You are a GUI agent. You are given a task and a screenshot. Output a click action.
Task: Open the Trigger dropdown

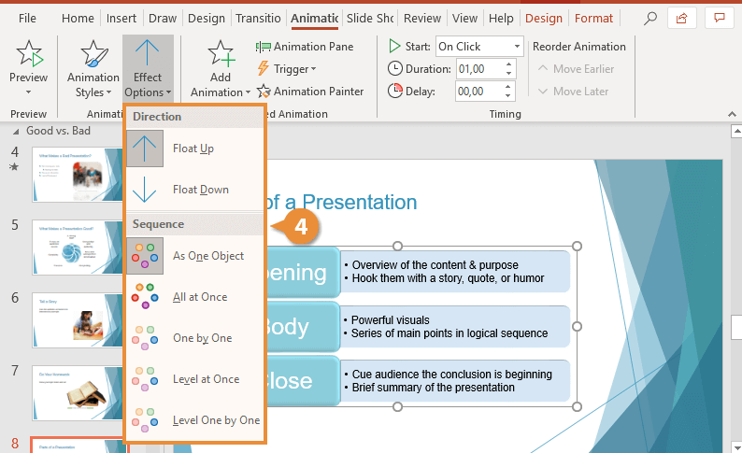(x=286, y=69)
